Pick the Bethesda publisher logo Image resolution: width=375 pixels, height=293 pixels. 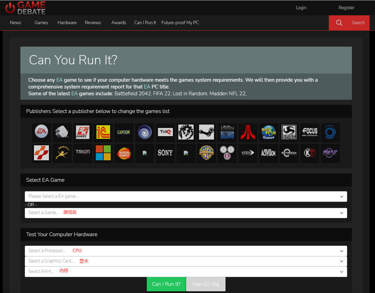tap(289, 153)
